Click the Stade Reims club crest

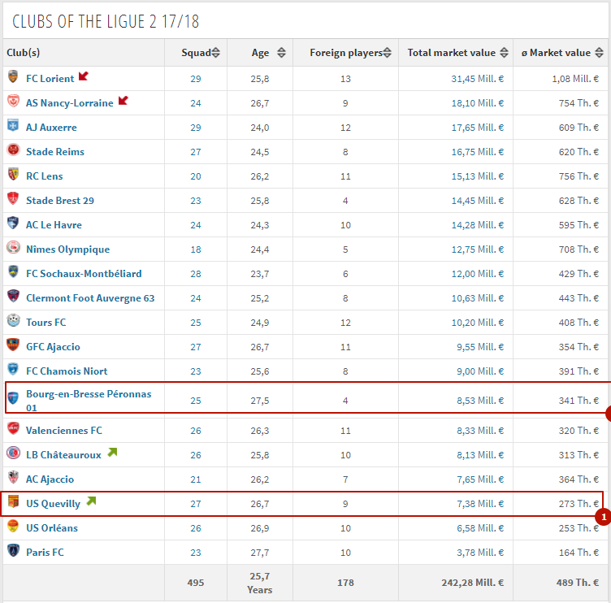pyautogui.click(x=13, y=150)
